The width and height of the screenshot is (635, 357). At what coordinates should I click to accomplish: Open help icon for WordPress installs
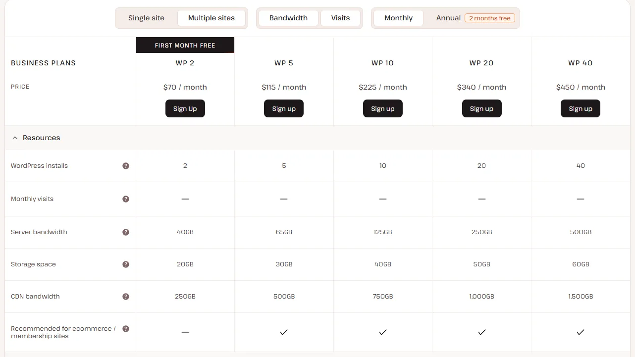(126, 166)
